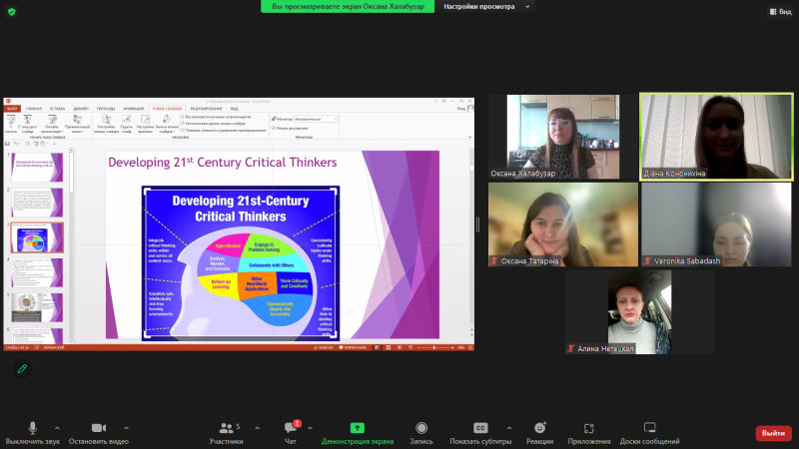Open the Файл tab in PowerPoint

(12, 109)
